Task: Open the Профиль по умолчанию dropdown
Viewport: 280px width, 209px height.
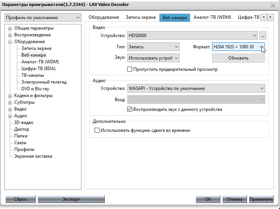Action: 43,17
